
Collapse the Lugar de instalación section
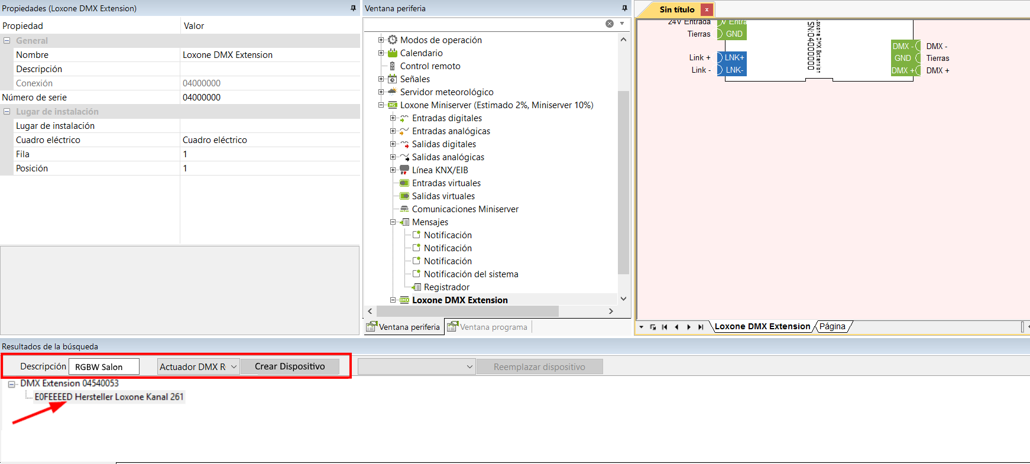click(x=7, y=112)
